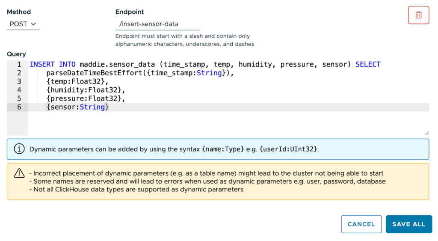Click the warning triangle icon

[x=19, y=173]
